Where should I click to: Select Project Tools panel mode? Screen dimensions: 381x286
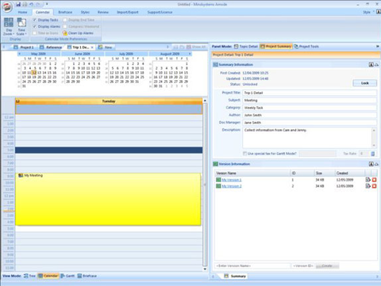[x=306, y=47]
